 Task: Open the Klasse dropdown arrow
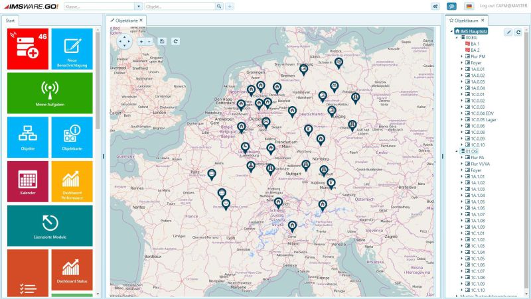[138, 6]
